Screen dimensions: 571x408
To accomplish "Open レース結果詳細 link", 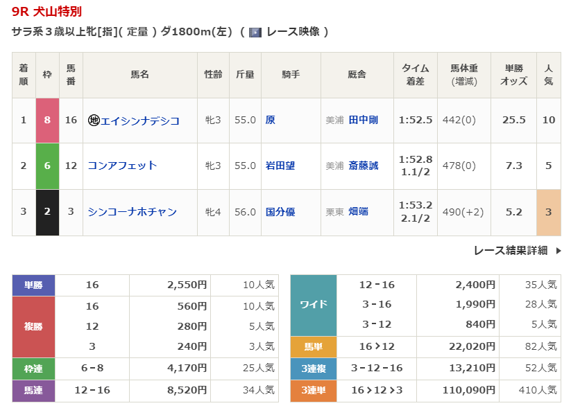I will point(511,251).
